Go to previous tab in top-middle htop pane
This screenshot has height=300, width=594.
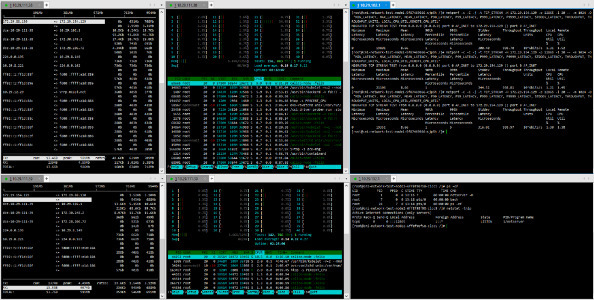[335, 5]
